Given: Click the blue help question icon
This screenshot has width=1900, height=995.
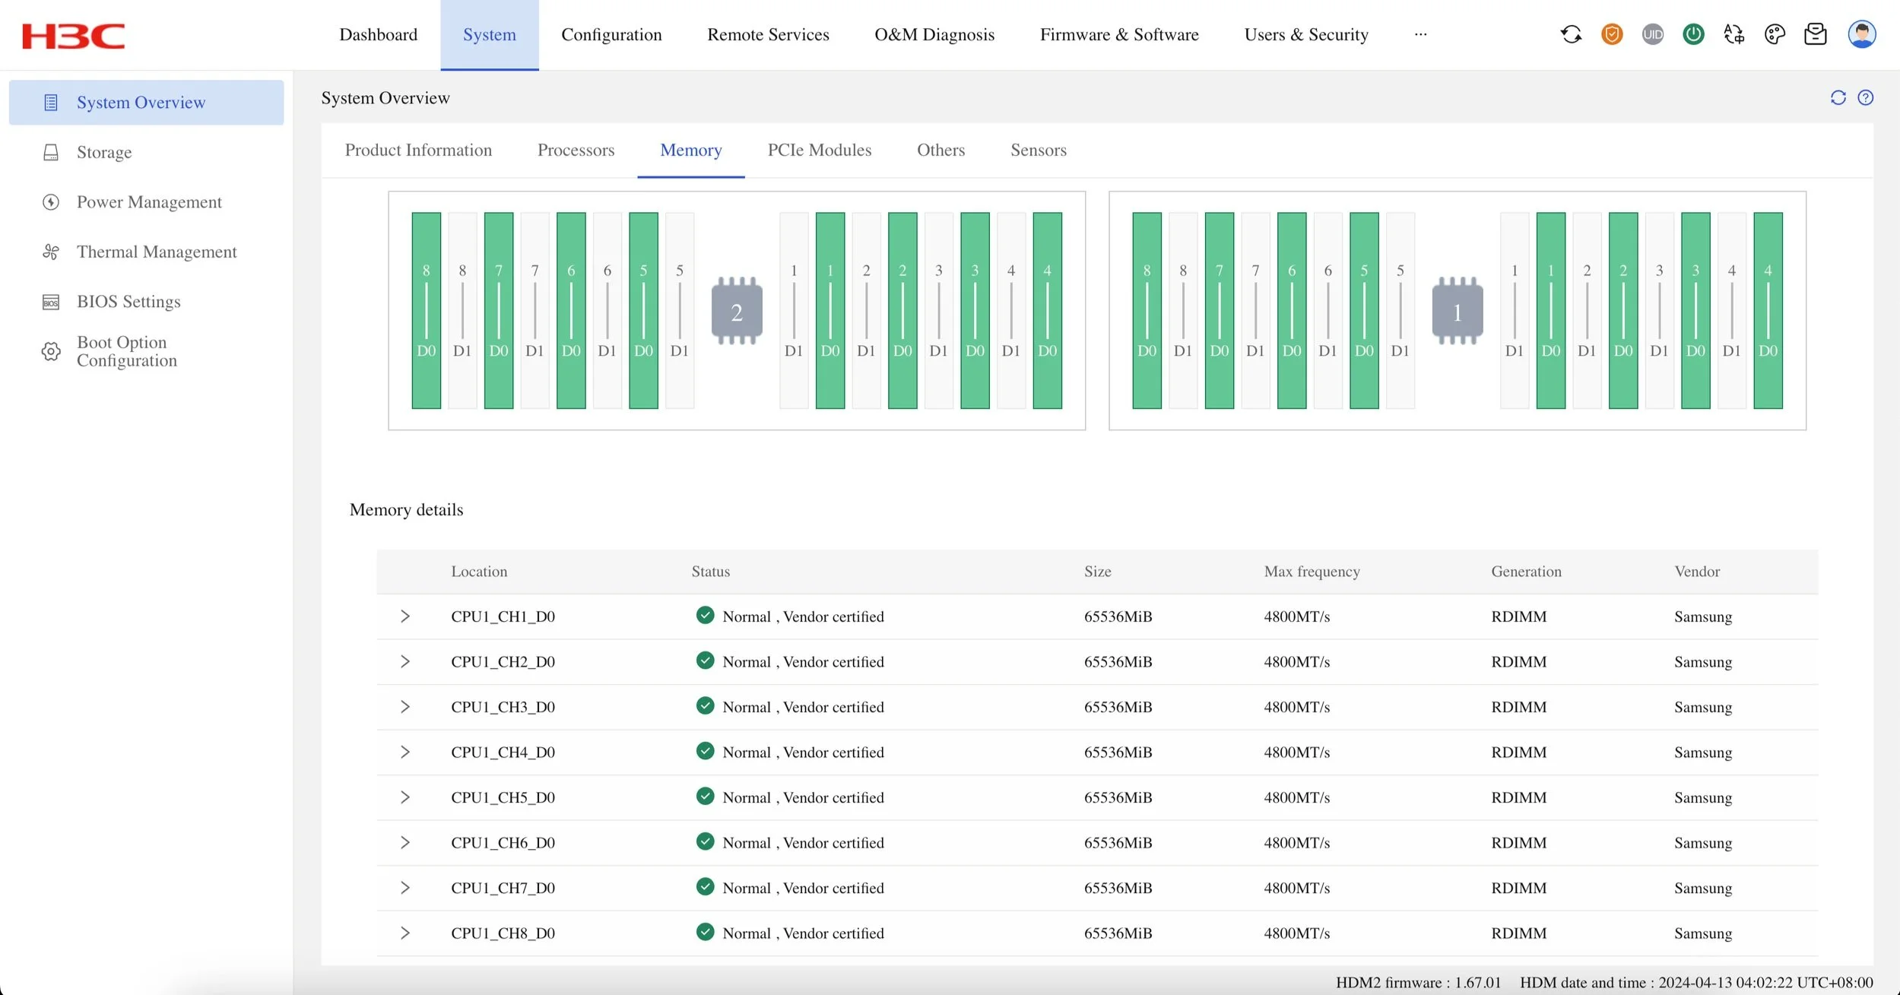Looking at the screenshot, I should point(1865,97).
